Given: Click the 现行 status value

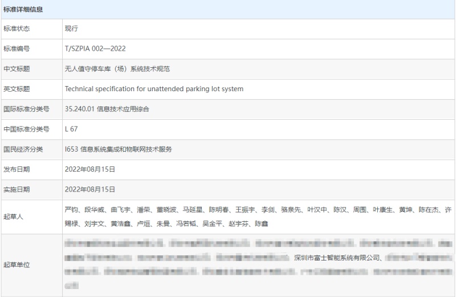Looking at the screenshot, I should click(x=71, y=29).
